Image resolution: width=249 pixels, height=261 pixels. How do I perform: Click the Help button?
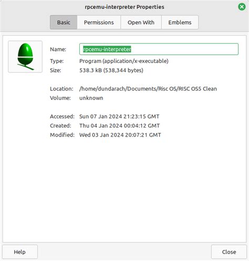[20, 252]
